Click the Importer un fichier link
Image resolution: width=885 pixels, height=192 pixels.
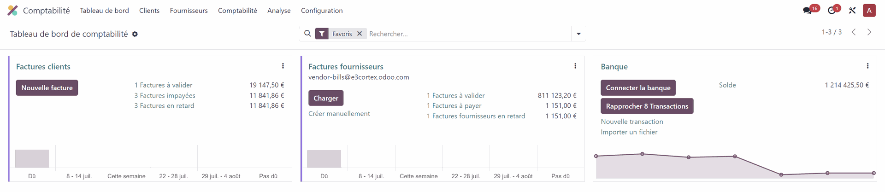tap(629, 132)
